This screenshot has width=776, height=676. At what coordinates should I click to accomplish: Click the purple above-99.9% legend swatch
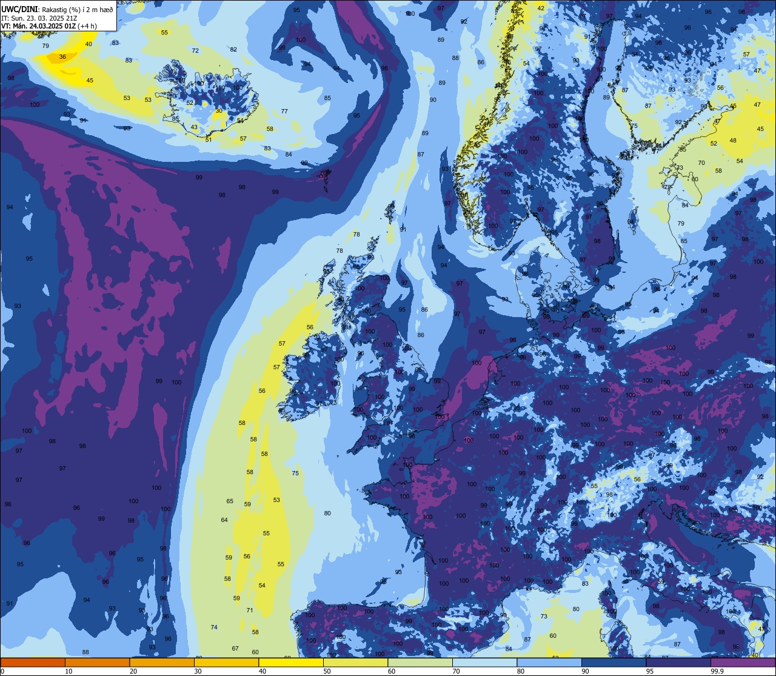pos(743,662)
